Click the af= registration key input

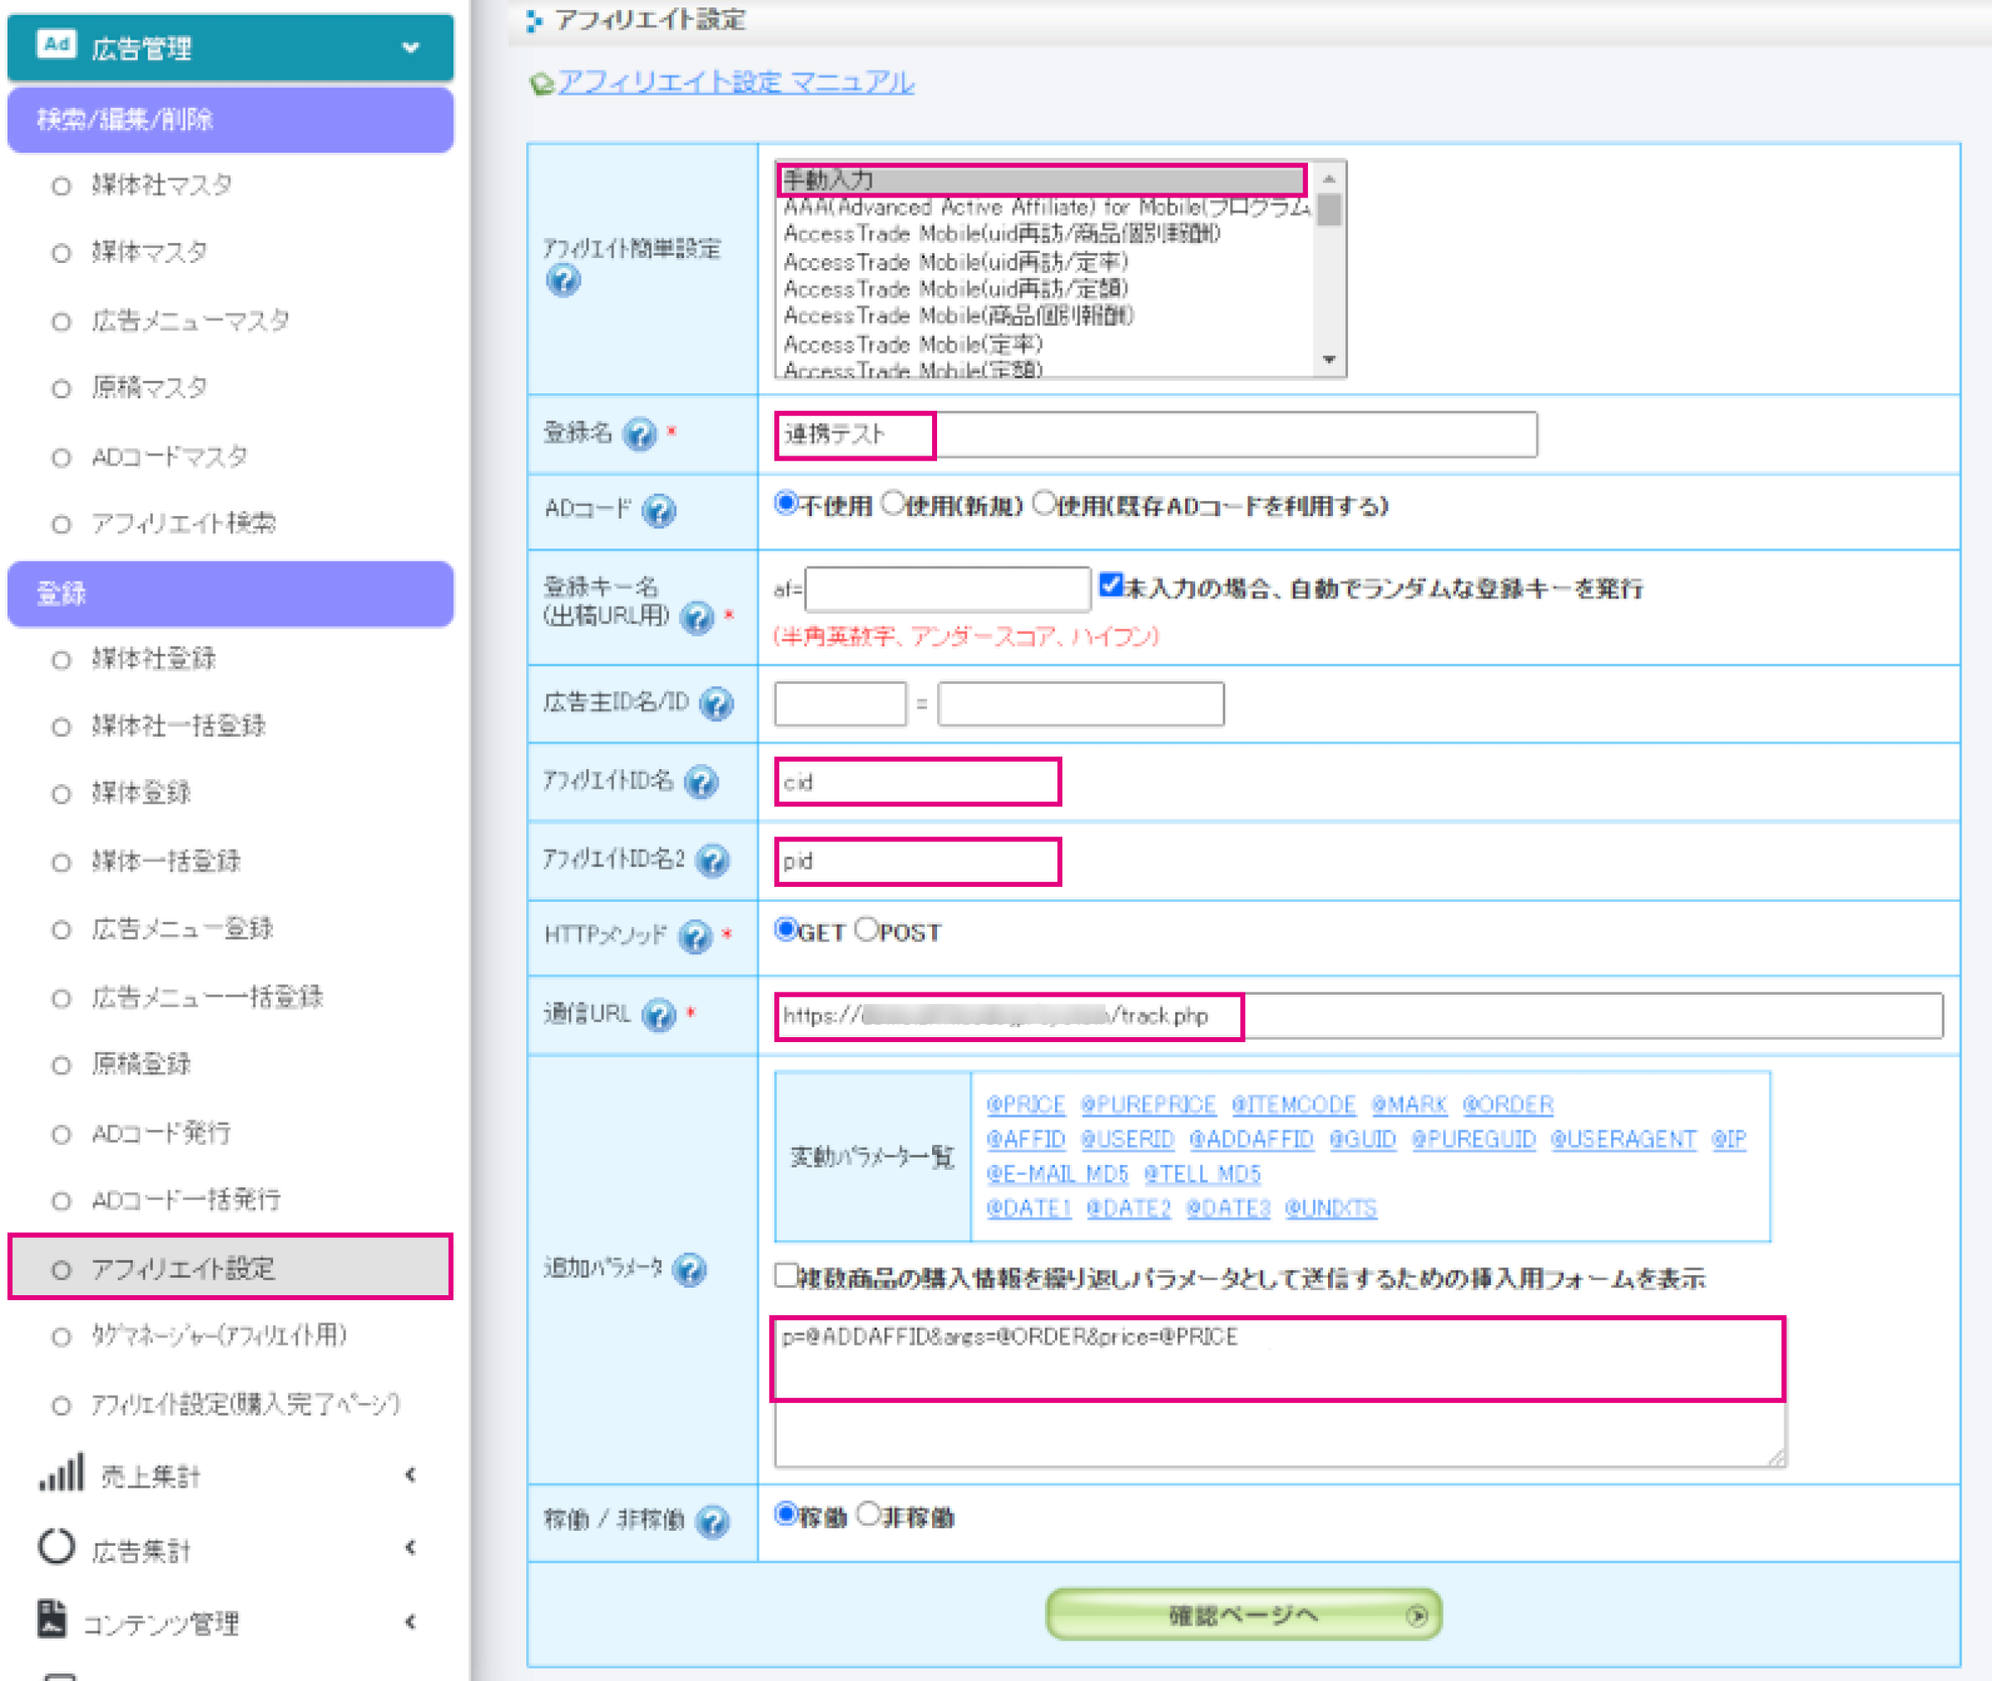point(947,590)
